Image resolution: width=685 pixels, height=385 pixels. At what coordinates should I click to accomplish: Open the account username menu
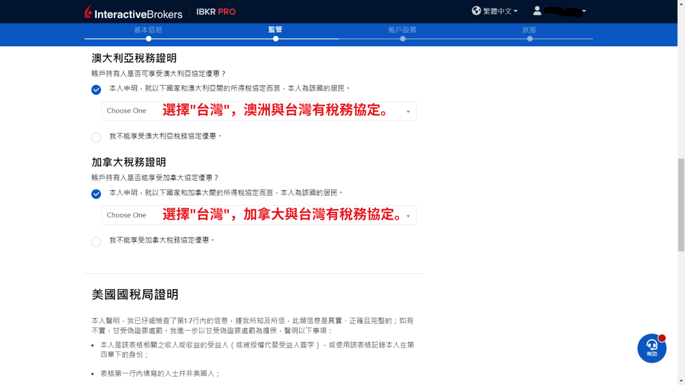[x=565, y=10]
